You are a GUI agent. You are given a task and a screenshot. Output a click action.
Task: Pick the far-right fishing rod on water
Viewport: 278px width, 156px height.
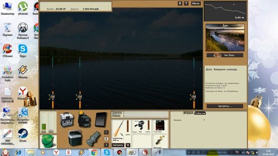(194, 83)
